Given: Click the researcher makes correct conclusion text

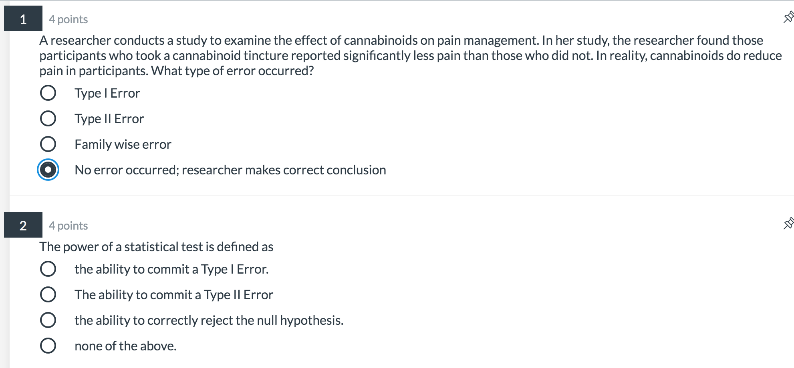Looking at the screenshot, I should point(284,170).
